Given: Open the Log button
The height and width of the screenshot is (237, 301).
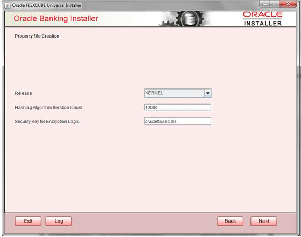Looking at the screenshot, I should pos(59,221).
